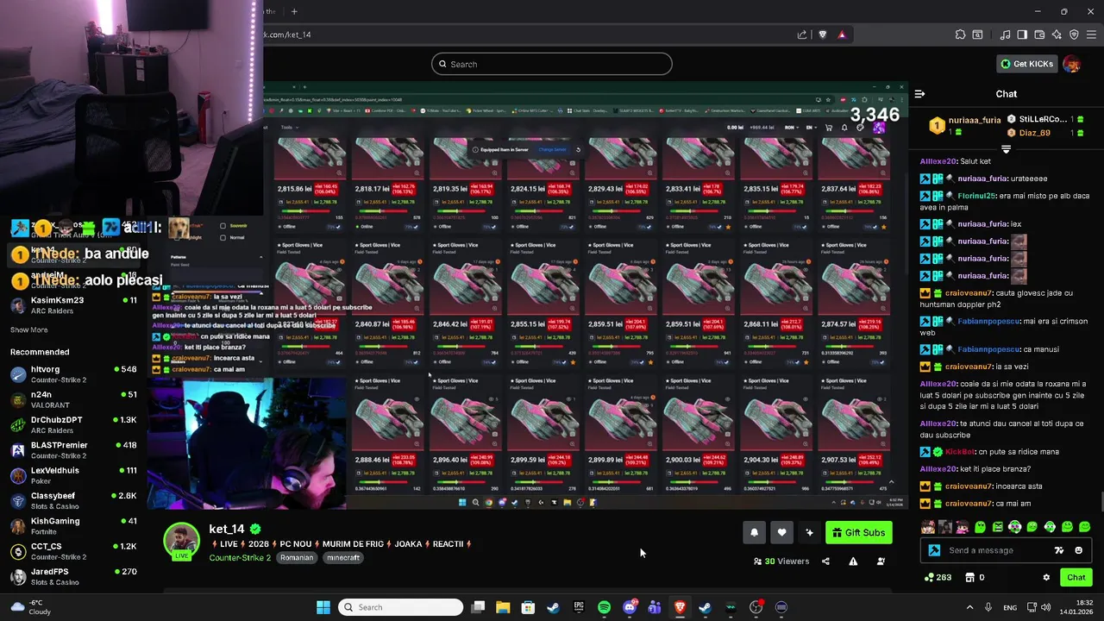Open the media control music icon
Image resolution: width=1104 pixels, height=621 pixels.
click(1005, 34)
